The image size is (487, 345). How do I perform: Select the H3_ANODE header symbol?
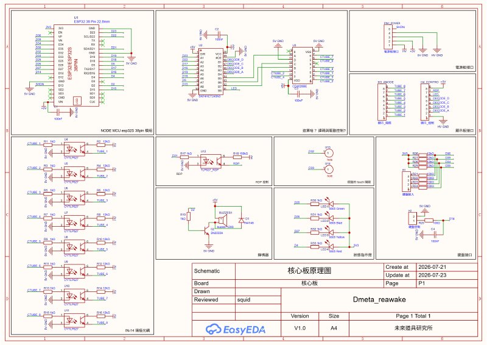pos(382,102)
